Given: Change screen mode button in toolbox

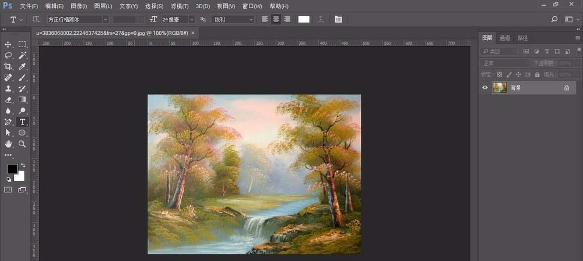Looking at the screenshot, I should (22, 190).
